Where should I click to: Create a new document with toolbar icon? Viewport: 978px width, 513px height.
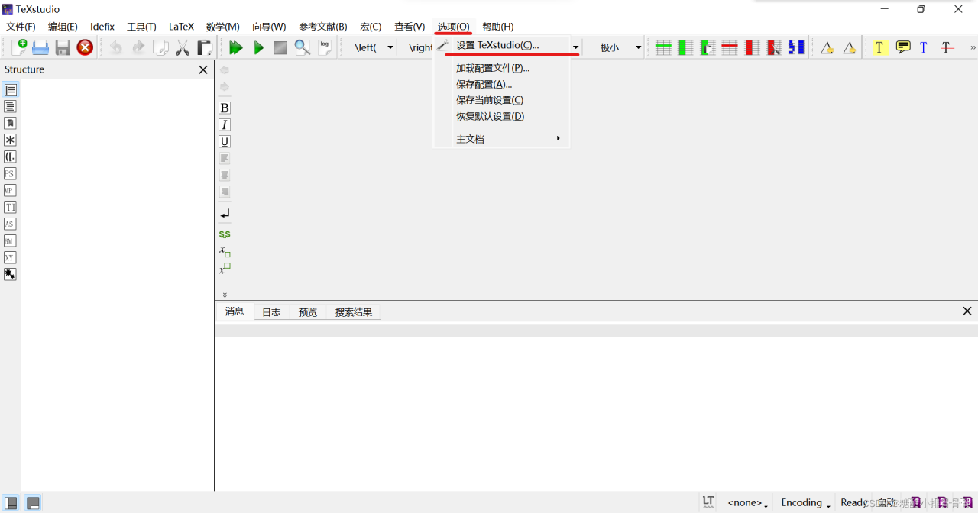pos(19,47)
